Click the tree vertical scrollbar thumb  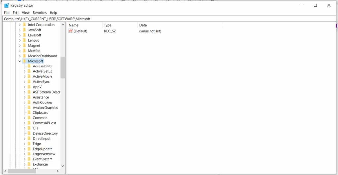click(x=63, y=67)
